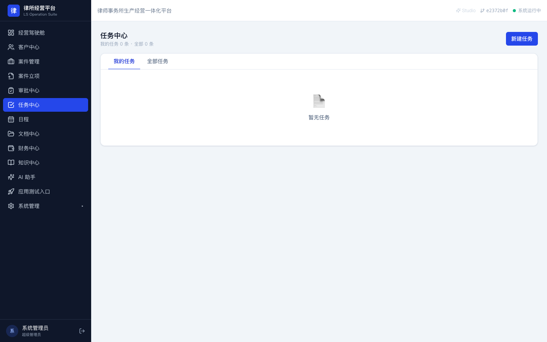Click the 客户中心 users icon
Image resolution: width=547 pixels, height=342 pixels.
click(x=11, y=47)
